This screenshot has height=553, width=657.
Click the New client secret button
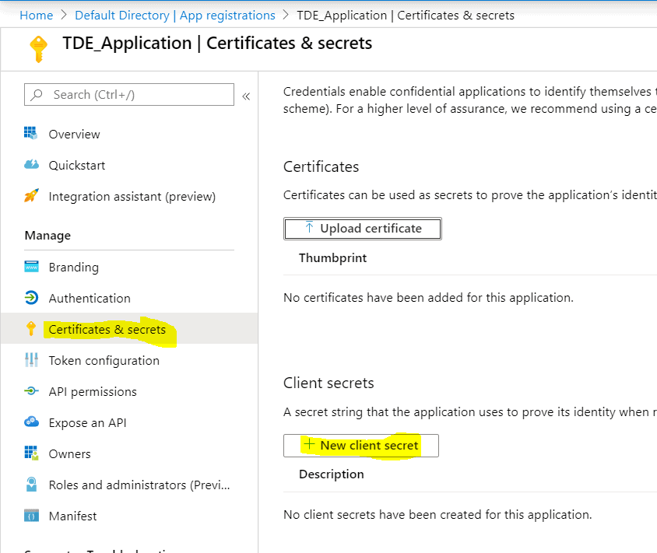[x=361, y=446]
